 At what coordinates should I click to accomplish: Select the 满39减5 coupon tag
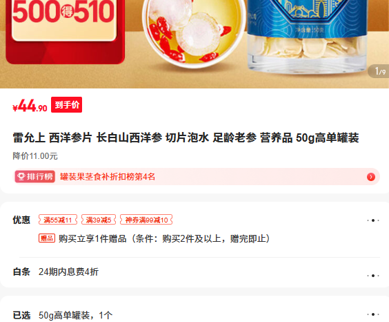[x=99, y=220]
